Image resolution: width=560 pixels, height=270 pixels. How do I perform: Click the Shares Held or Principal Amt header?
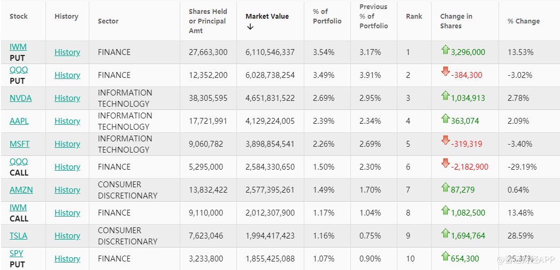pyautogui.click(x=208, y=21)
